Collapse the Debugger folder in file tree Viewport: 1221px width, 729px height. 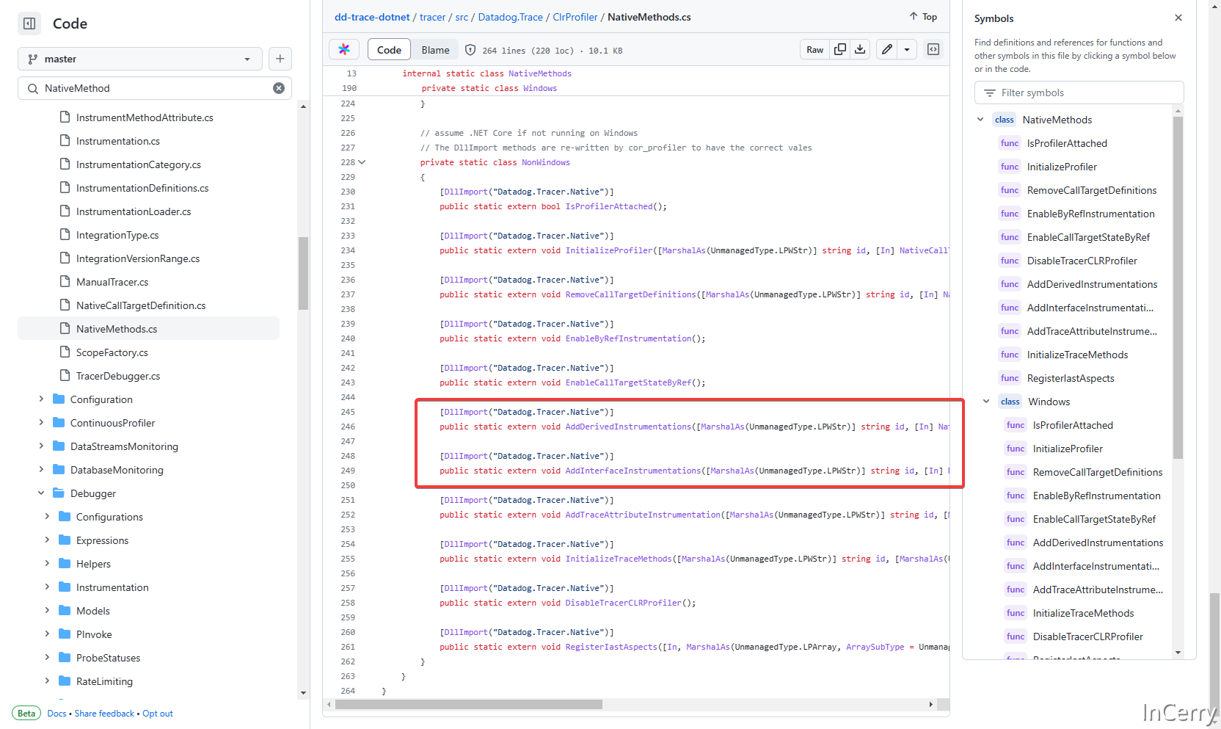tap(41, 493)
